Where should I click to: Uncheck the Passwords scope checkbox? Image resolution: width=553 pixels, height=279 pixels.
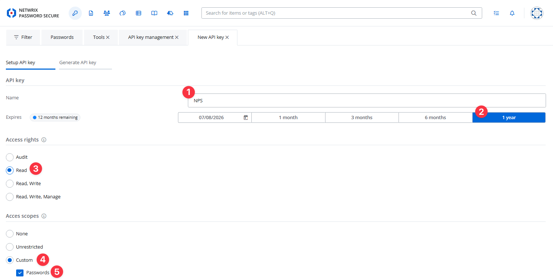[x=20, y=273]
